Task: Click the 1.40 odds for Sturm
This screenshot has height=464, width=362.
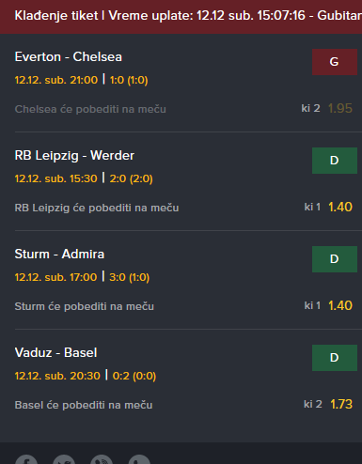Action: click(x=340, y=305)
